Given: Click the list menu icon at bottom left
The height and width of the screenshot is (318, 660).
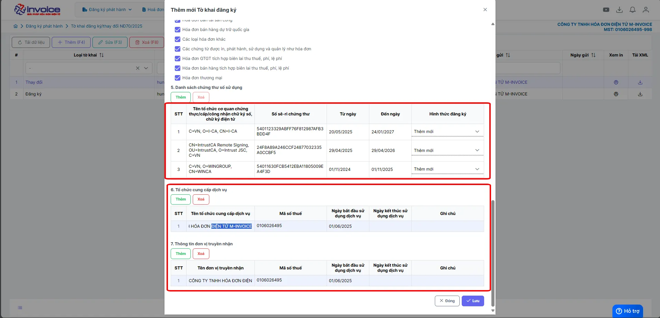Looking at the screenshot, I should point(20,308).
